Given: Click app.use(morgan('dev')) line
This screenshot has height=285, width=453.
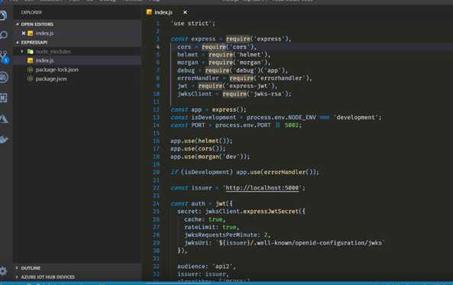Looking at the screenshot, I should point(210,157).
